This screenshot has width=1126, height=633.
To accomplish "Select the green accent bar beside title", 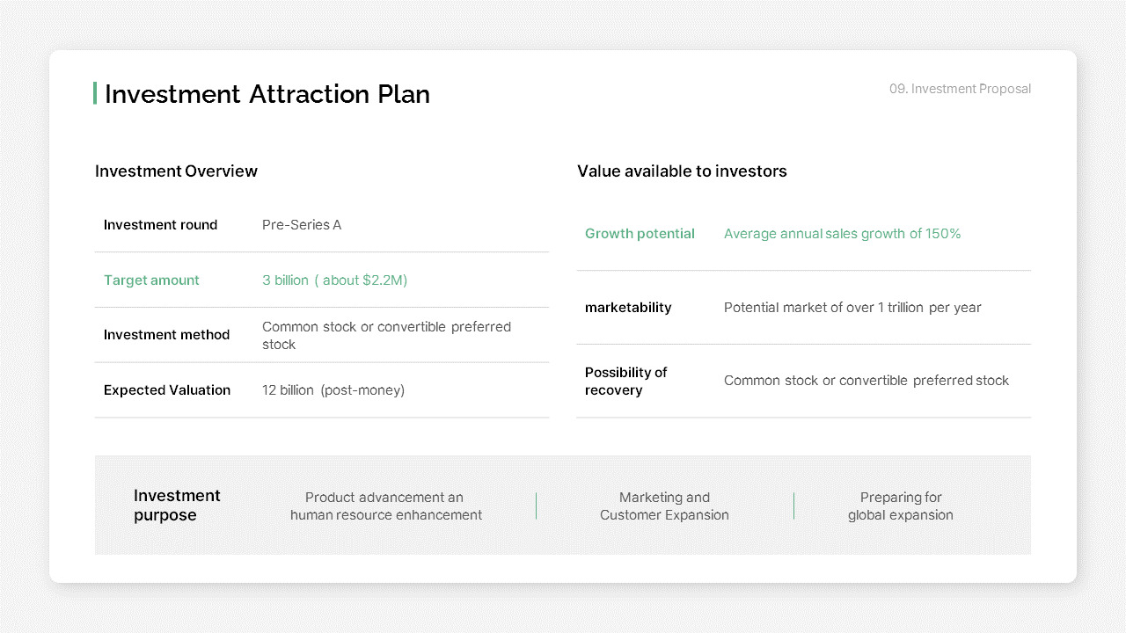I will click(95, 93).
